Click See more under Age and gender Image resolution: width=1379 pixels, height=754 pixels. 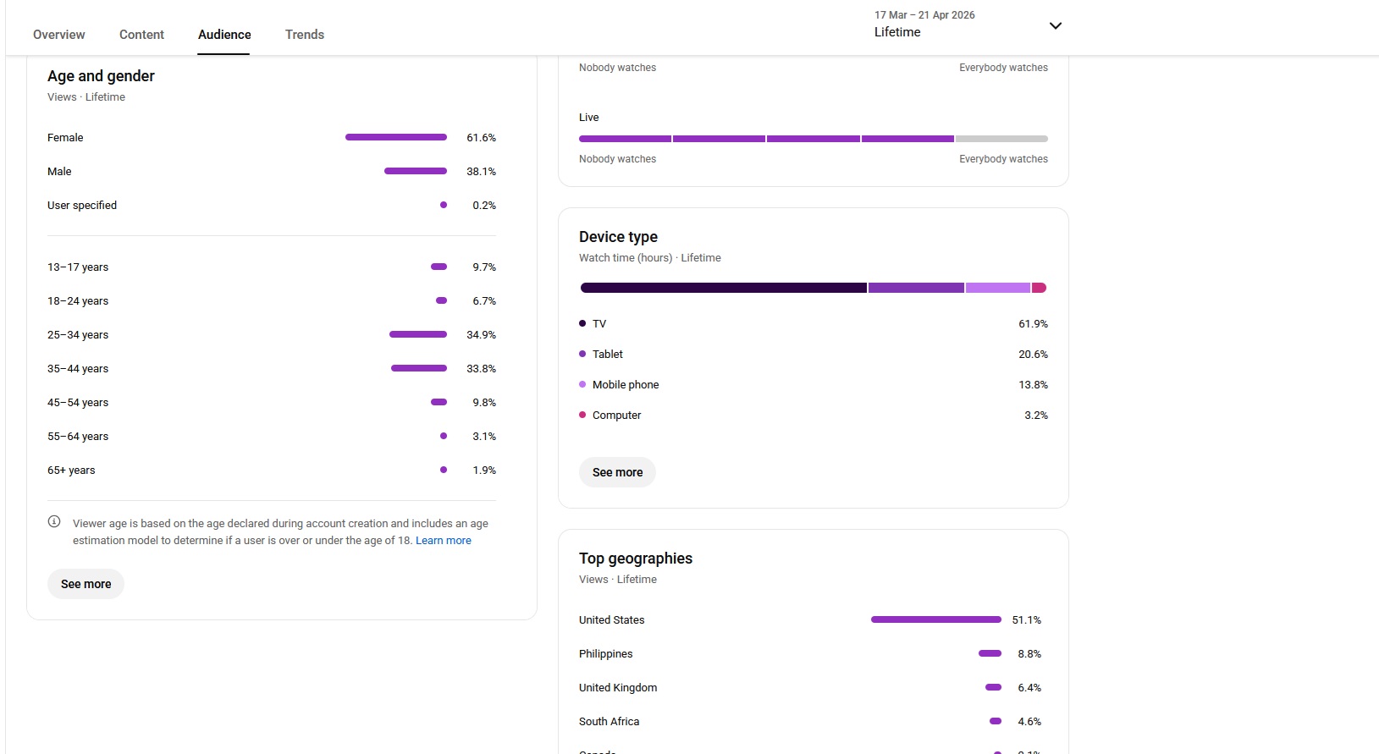tap(85, 584)
